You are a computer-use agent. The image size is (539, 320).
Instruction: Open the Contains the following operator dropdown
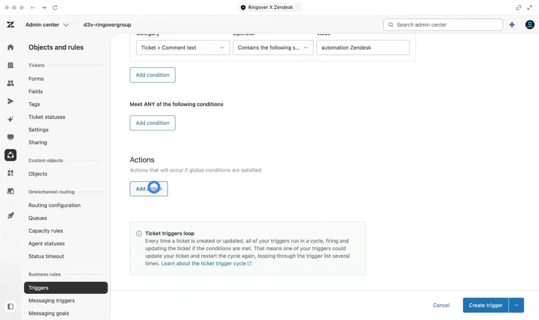(273, 47)
